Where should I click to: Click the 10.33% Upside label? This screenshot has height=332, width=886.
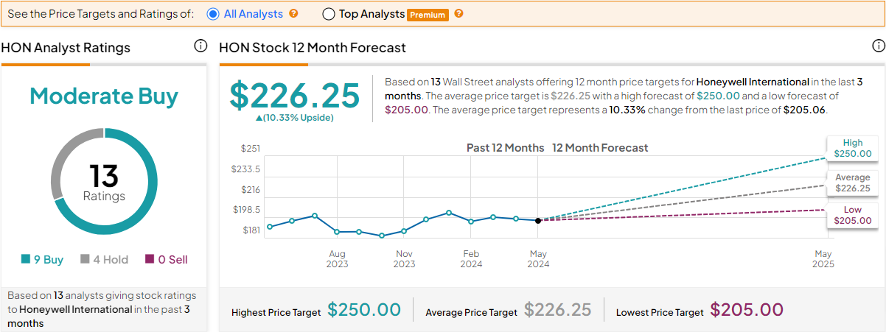pyautogui.click(x=295, y=118)
